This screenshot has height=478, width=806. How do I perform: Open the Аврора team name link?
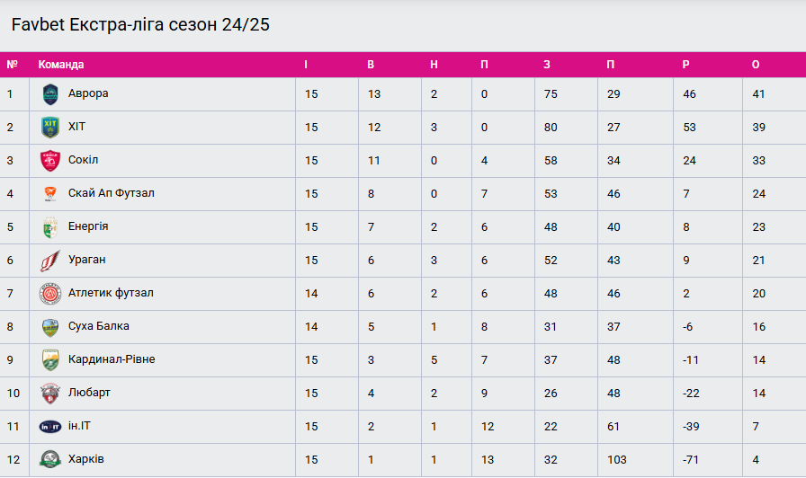88,93
